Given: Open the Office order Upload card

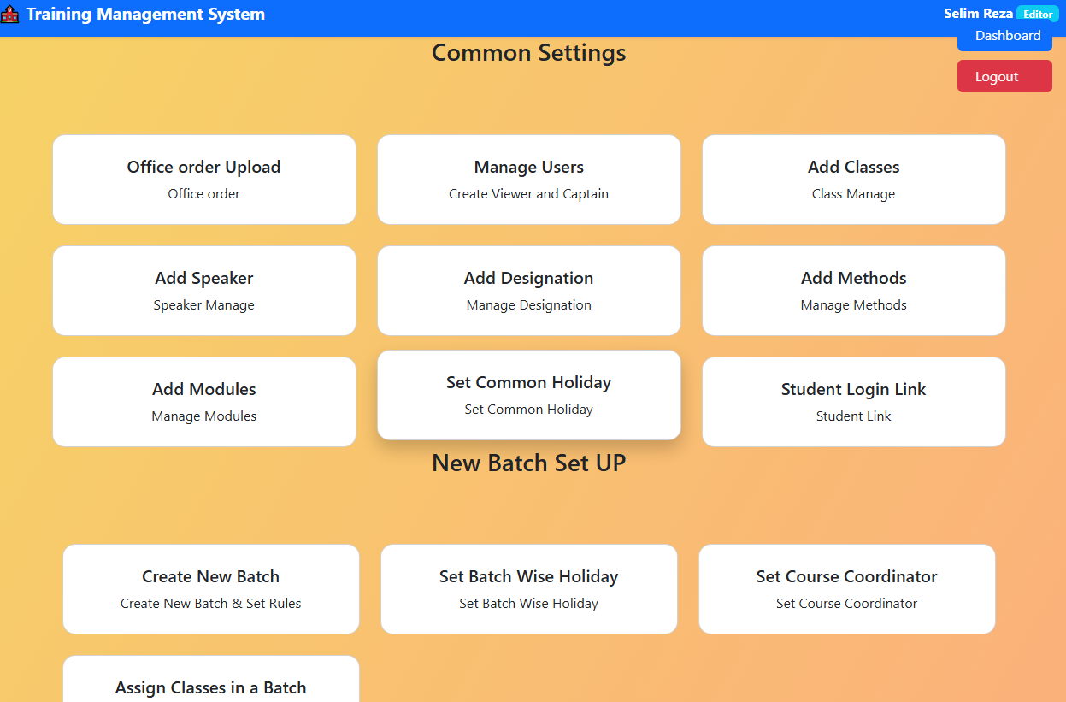Looking at the screenshot, I should point(203,180).
